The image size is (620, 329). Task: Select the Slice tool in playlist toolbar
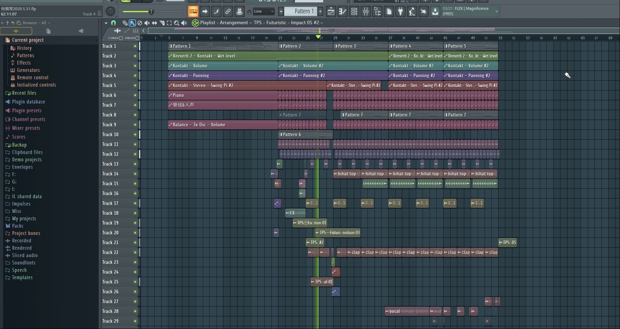pos(162,23)
